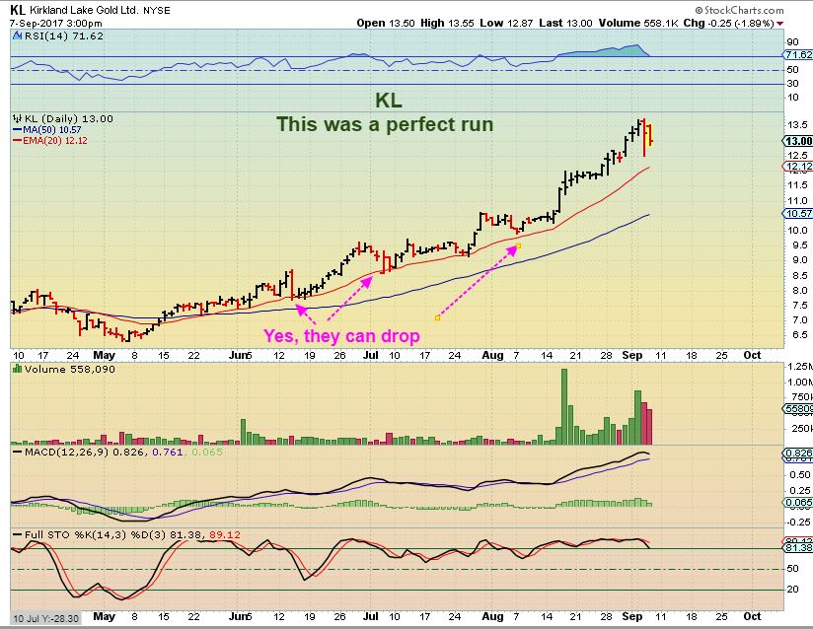Click the '0.065' MACD histogram tag on the right axis
Image resolution: width=813 pixels, height=629 pixels.
click(x=798, y=502)
